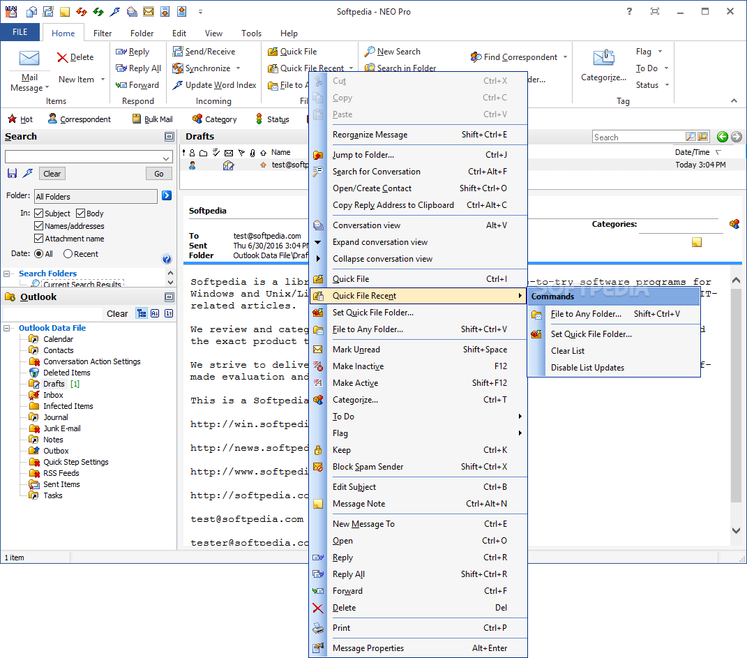Open the FILE tab
The height and width of the screenshot is (658, 747).
point(20,32)
